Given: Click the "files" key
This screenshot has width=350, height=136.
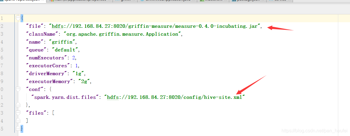Looking at the screenshot, I should [x=36, y=113].
